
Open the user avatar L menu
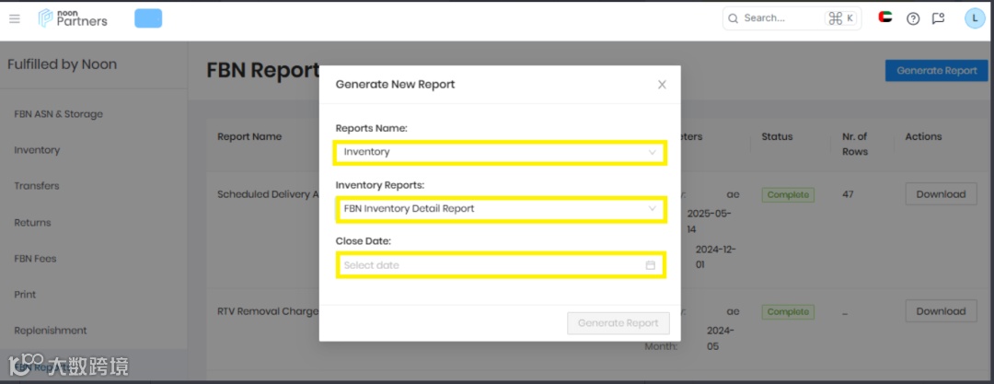pos(975,17)
